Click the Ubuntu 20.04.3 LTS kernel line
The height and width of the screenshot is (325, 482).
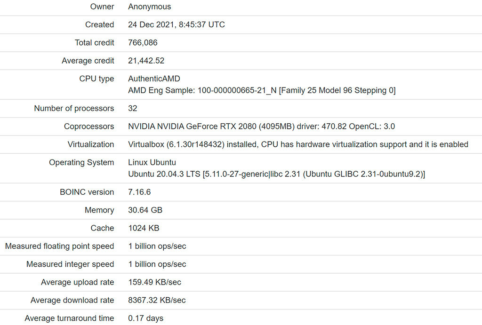[x=276, y=174]
